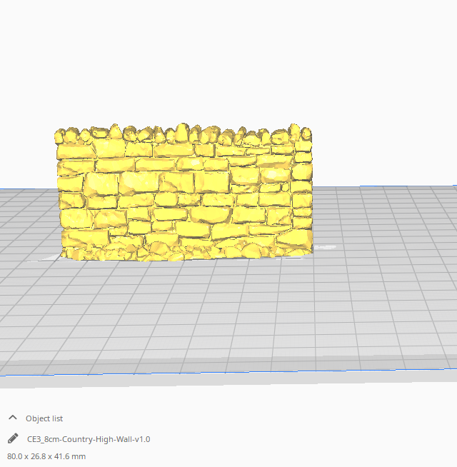Select the CE3_8cm-Country-High-Wall-v1.0 object name
Screen dimensions: 457x467
(89, 439)
